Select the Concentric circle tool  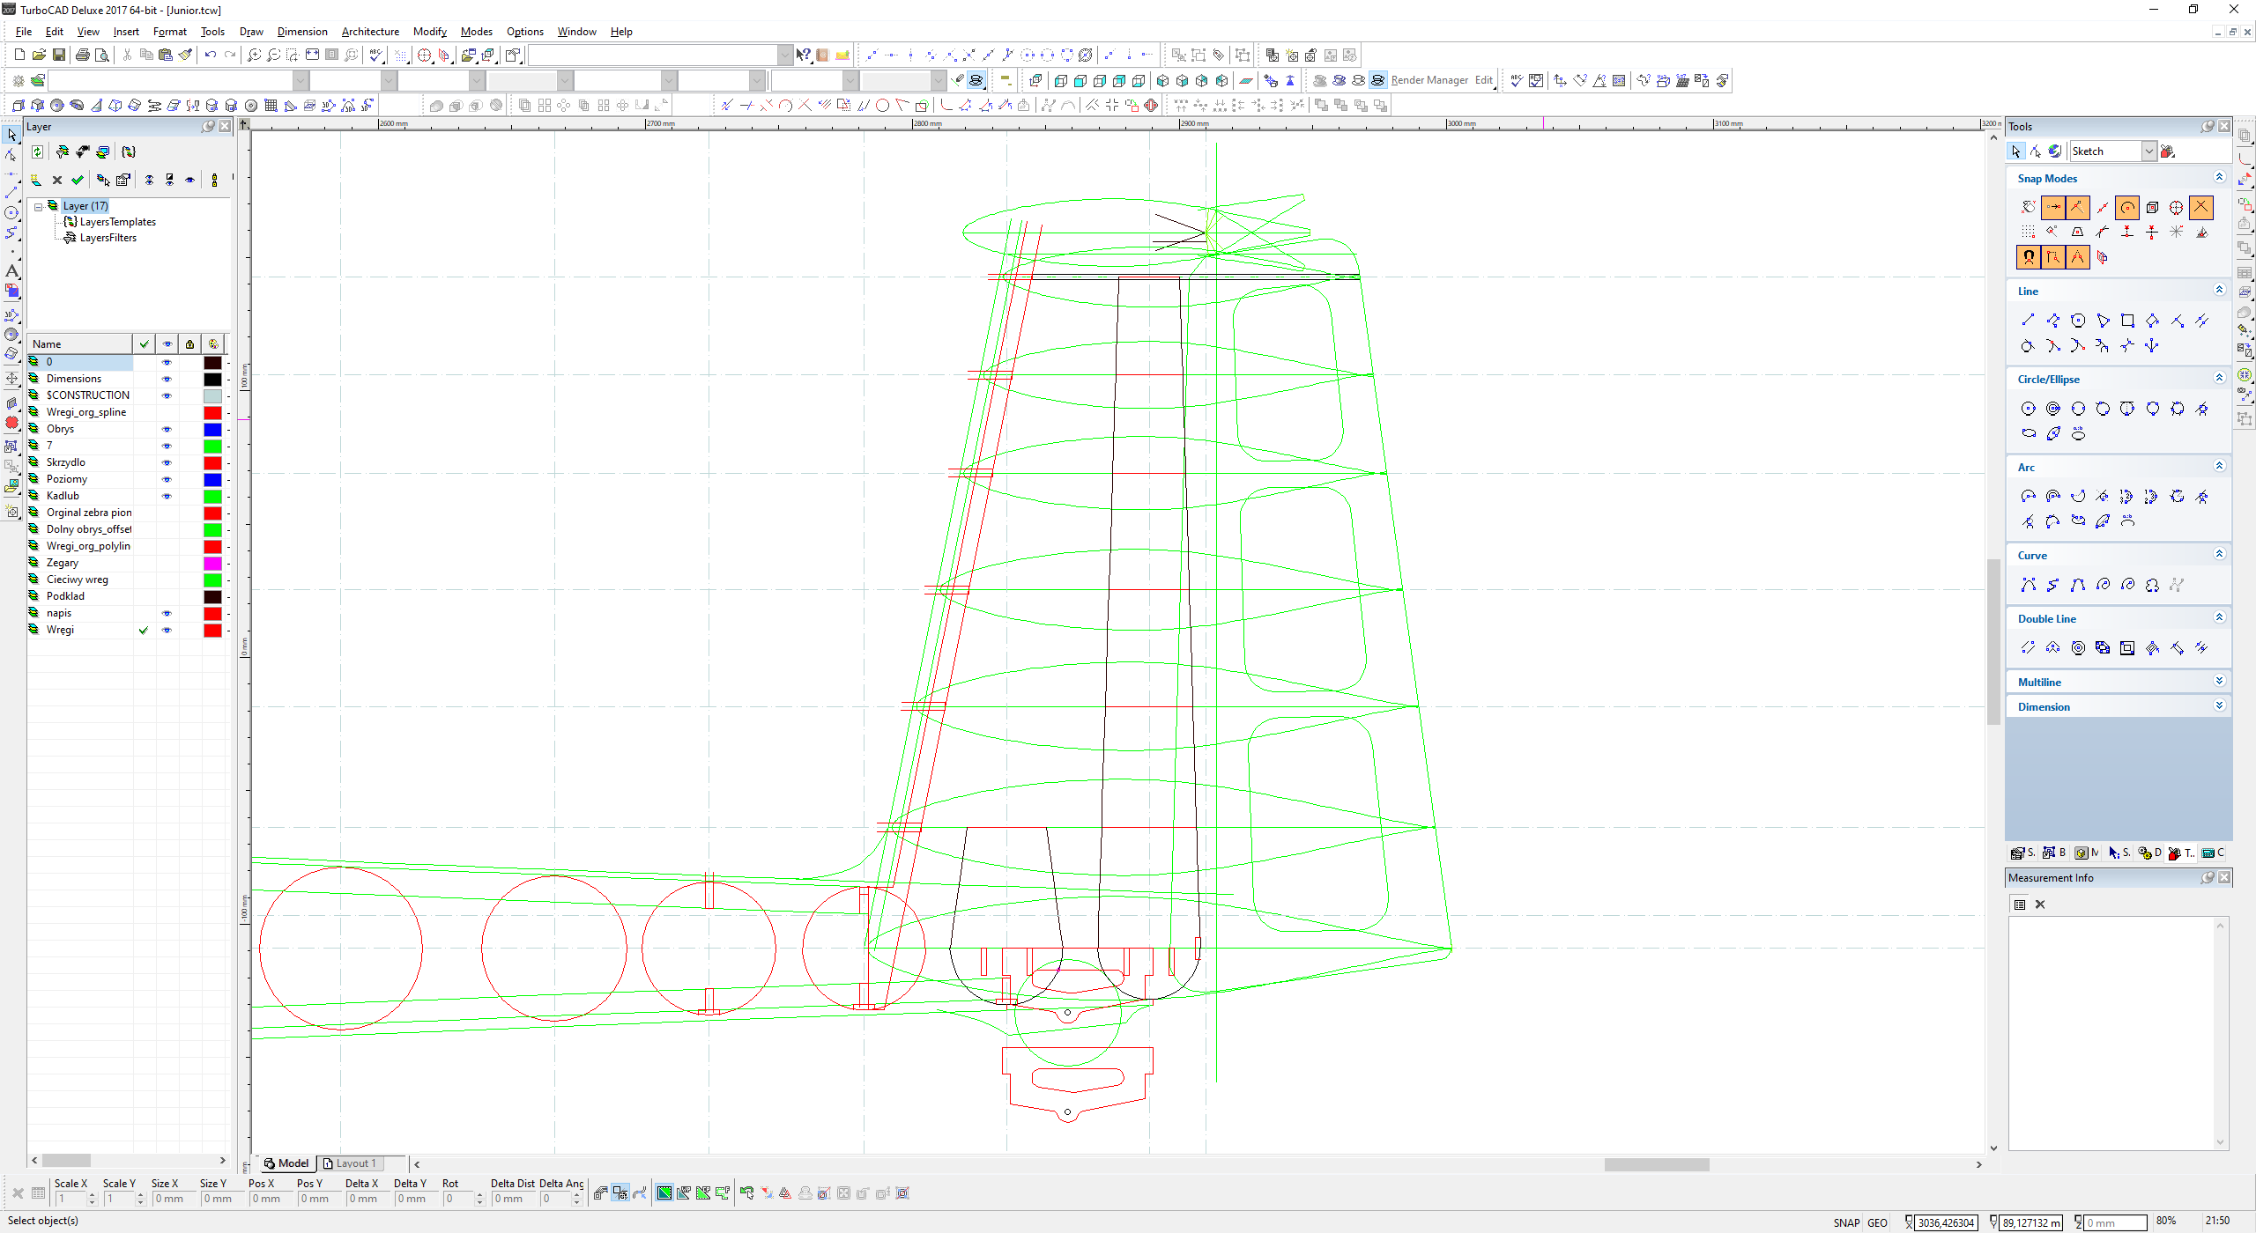pos(2052,409)
